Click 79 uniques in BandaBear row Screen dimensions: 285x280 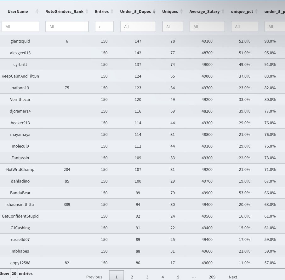tap(173, 193)
